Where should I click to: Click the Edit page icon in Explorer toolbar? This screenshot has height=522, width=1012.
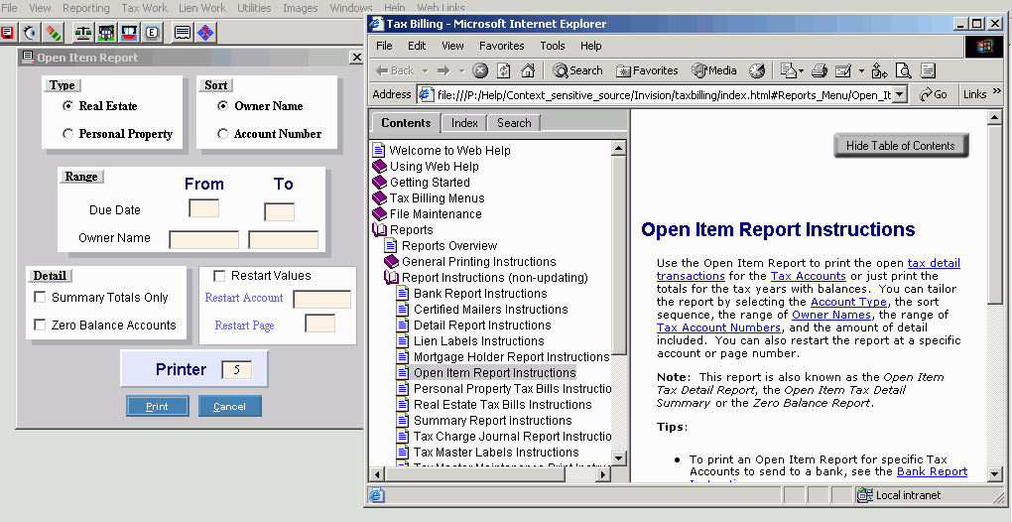point(843,70)
